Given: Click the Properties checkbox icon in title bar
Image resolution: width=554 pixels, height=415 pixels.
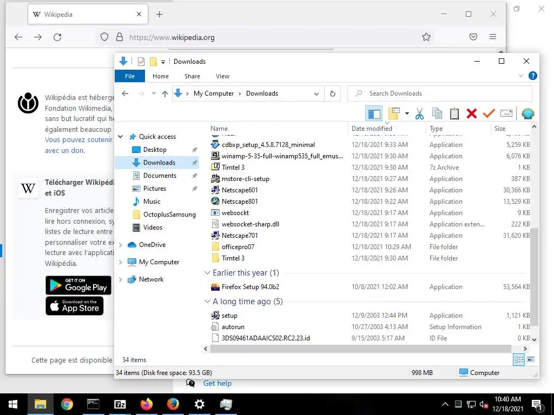Looking at the screenshot, I should click(141, 62).
